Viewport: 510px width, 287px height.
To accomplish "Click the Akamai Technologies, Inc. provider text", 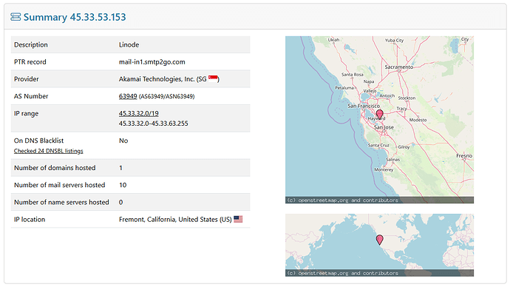I will 157,79.
